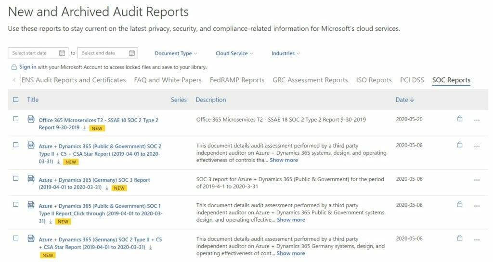Sort by the Description column header

point(211,100)
